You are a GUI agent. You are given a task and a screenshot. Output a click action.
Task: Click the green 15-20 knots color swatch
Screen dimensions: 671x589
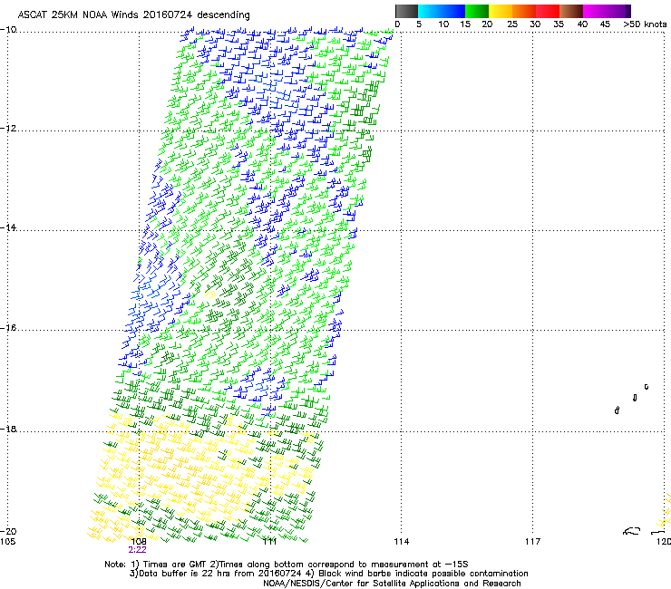pyautogui.click(x=477, y=11)
